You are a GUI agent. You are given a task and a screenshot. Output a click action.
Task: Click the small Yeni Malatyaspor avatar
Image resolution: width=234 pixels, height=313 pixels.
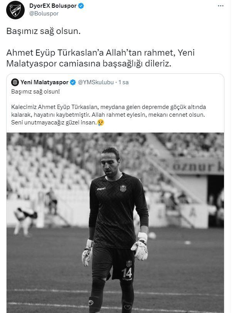point(15,82)
